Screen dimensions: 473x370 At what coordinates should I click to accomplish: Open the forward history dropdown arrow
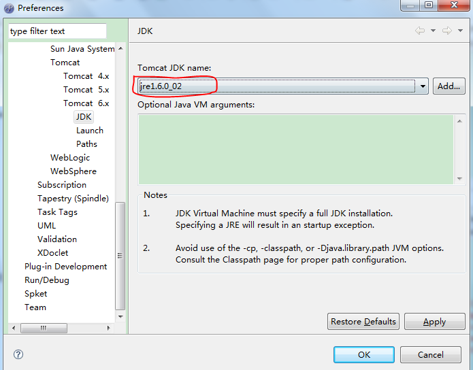[x=460, y=31]
